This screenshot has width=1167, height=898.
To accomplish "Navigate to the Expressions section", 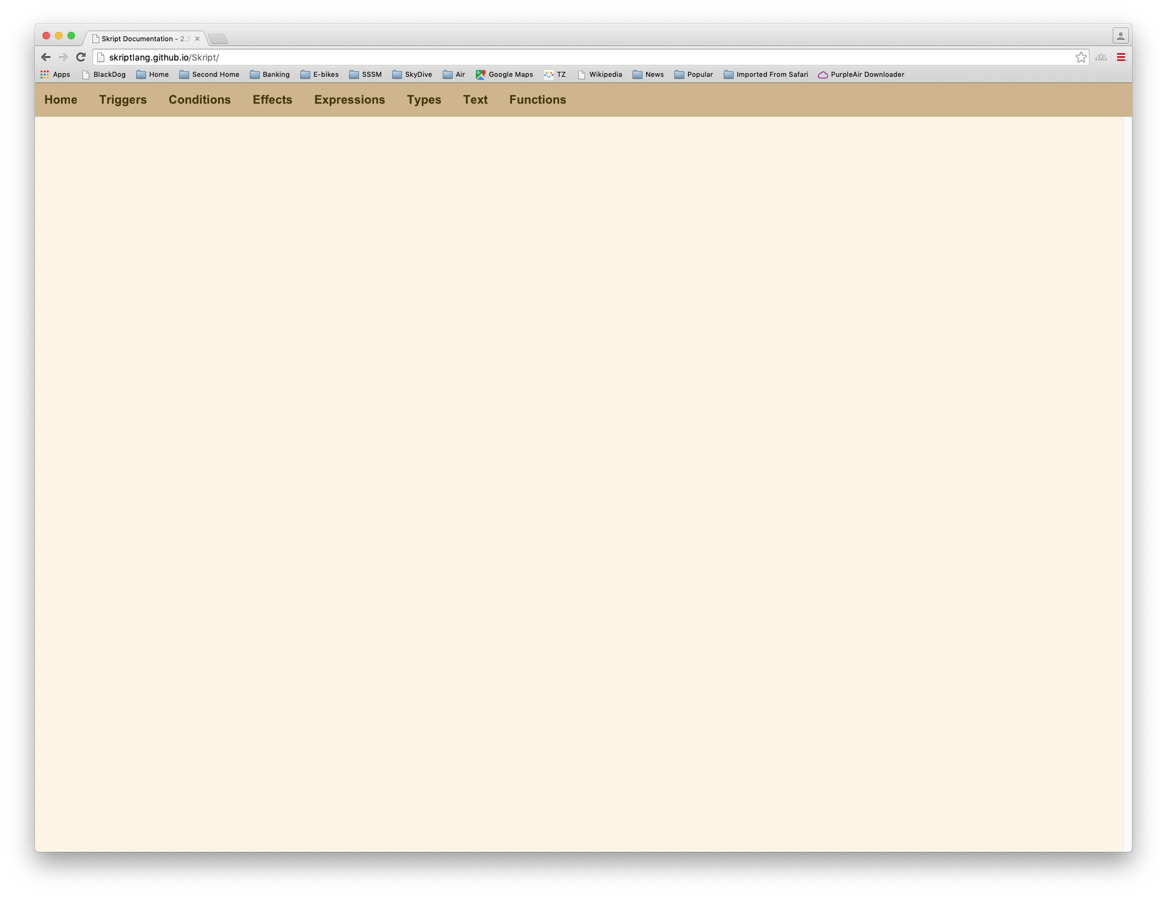I will point(350,99).
